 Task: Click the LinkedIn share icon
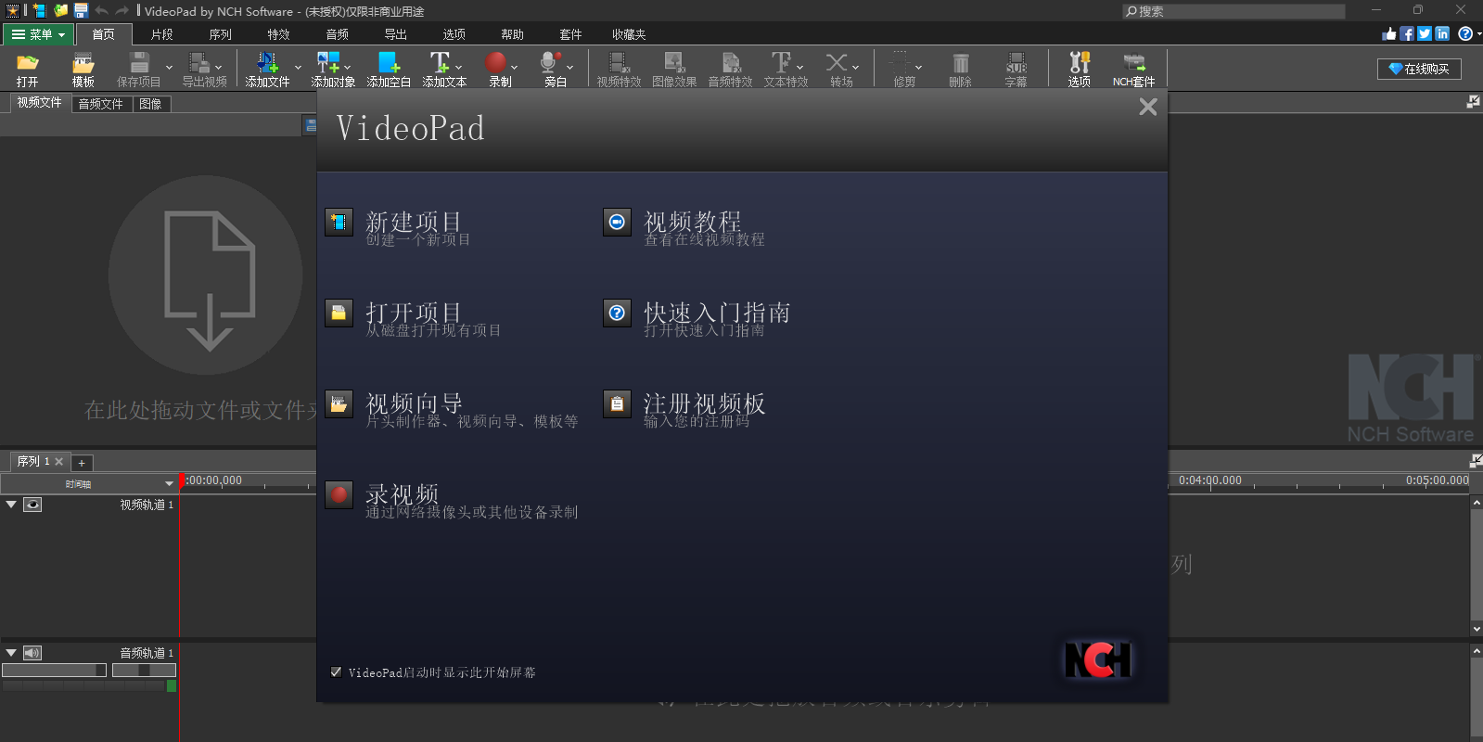click(x=1442, y=33)
